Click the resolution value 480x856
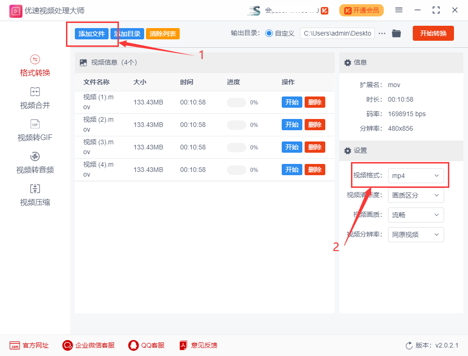This screenshot has width=468, height=356. click(400, 129)
